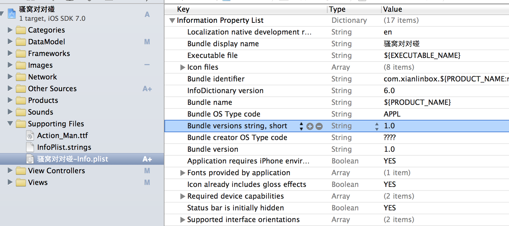
Task: Expand Supported interface orientations array
Action: click(183, 220)
